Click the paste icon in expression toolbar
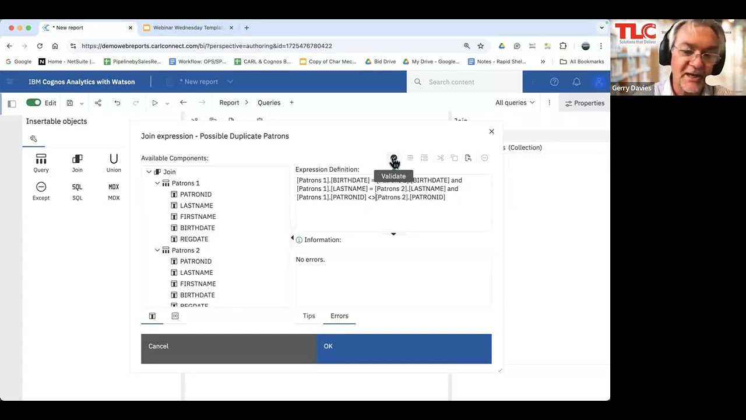 (x=468, y=158)
